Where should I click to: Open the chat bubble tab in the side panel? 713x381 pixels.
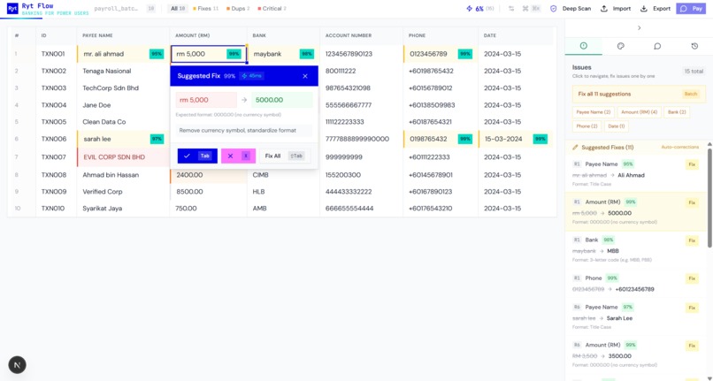657,46
